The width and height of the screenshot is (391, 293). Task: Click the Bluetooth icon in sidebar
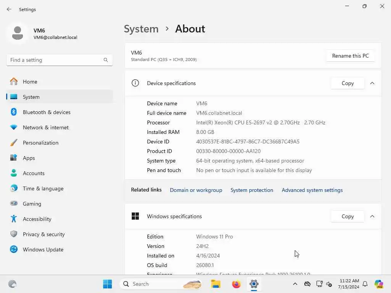pos(14,112)
